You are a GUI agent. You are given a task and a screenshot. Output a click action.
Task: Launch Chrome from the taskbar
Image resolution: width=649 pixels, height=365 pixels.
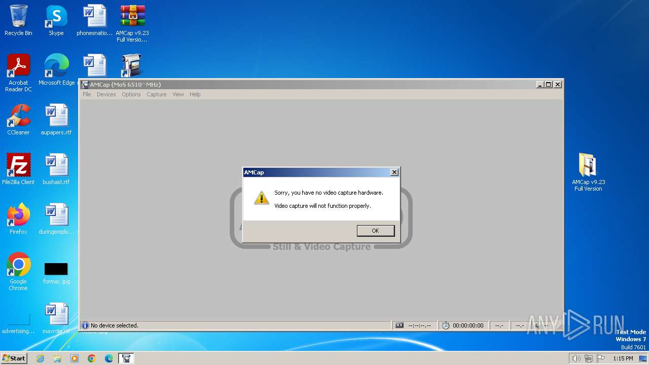[x=92, y=358]
